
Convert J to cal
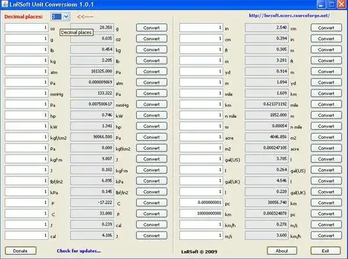[x=151, y=225]
